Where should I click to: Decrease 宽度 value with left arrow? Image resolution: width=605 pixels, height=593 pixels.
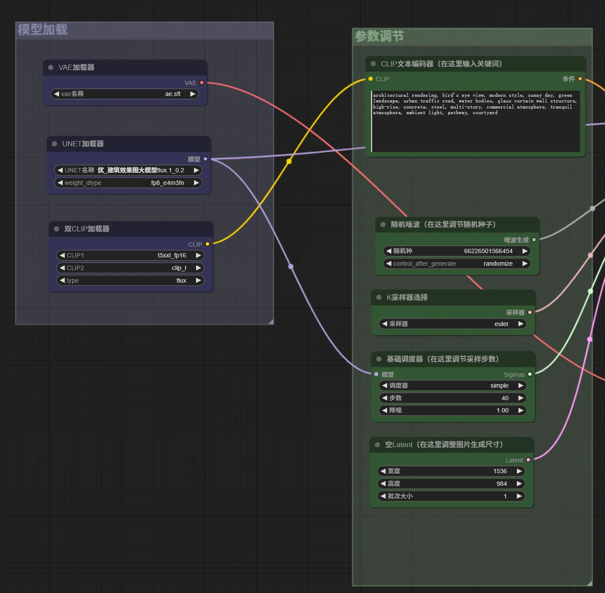point(383,471)
